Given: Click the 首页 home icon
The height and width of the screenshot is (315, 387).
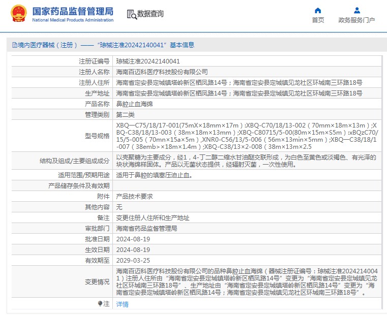Looking at the screenshot, I should (x=318, y=10).
